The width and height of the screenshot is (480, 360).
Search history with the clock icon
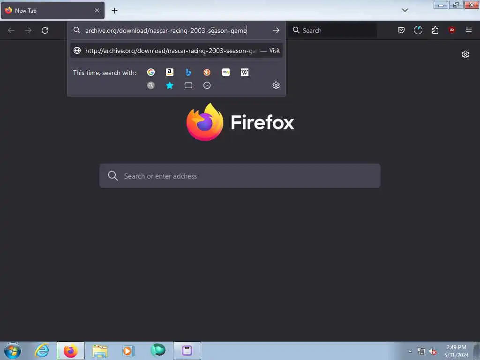[x=207, y=85]
